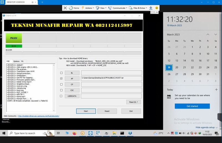Click the green PASS! status box
Image resolution: width=222 pixels, height=143 pixels.
pyautogui.click(x=14, y=38)
